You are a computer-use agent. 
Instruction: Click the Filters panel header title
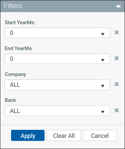[13, 6]
